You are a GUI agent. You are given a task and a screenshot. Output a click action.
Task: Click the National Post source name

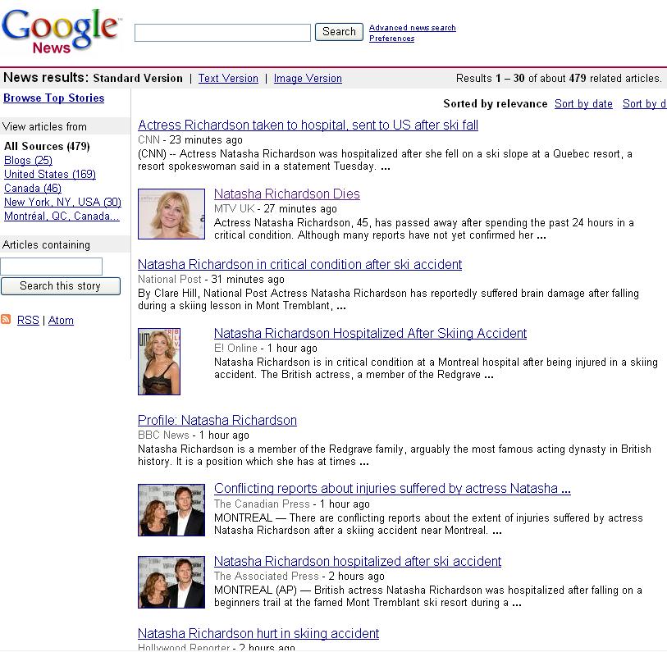169,280
